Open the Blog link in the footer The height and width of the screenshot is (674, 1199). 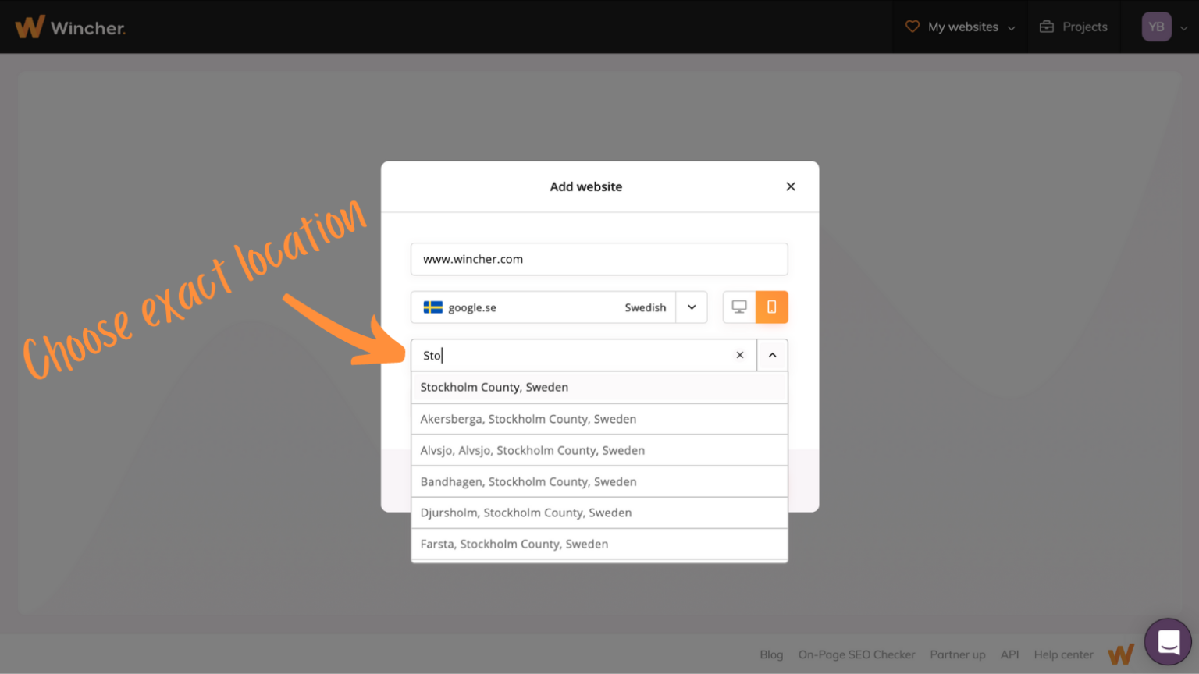tap(771, 654)
